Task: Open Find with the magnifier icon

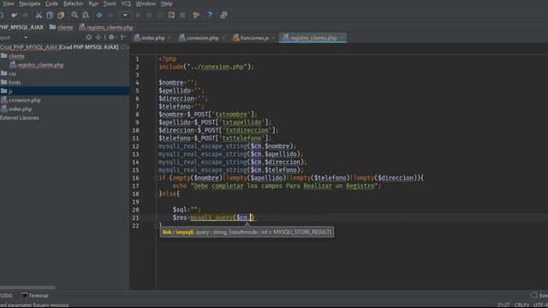Action: coord(74,15)
